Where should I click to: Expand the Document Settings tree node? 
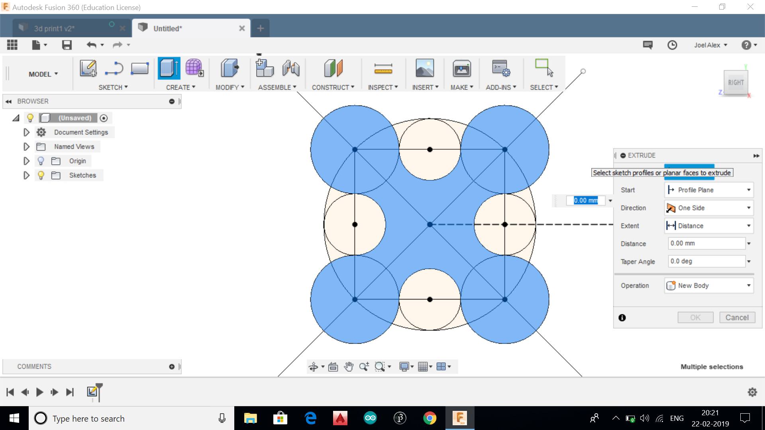(26, 132)
